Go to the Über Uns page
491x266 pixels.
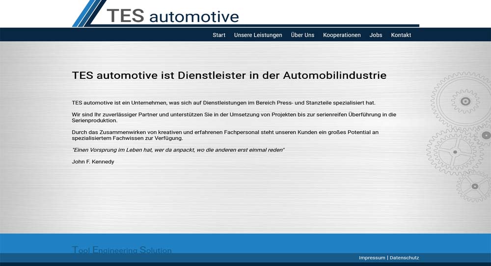click(x=302, y=35)
